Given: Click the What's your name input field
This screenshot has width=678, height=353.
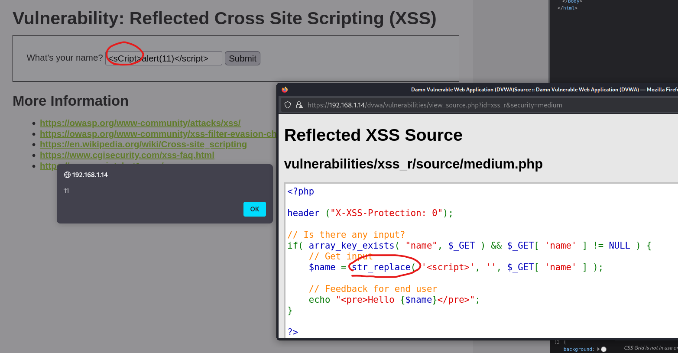Looking at the screenshot, I should [164, 58].
